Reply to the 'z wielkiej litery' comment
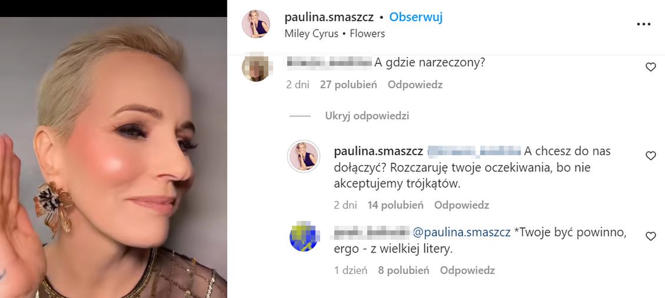The height and width of the screenshot is (298, 665). click(467, 270)
